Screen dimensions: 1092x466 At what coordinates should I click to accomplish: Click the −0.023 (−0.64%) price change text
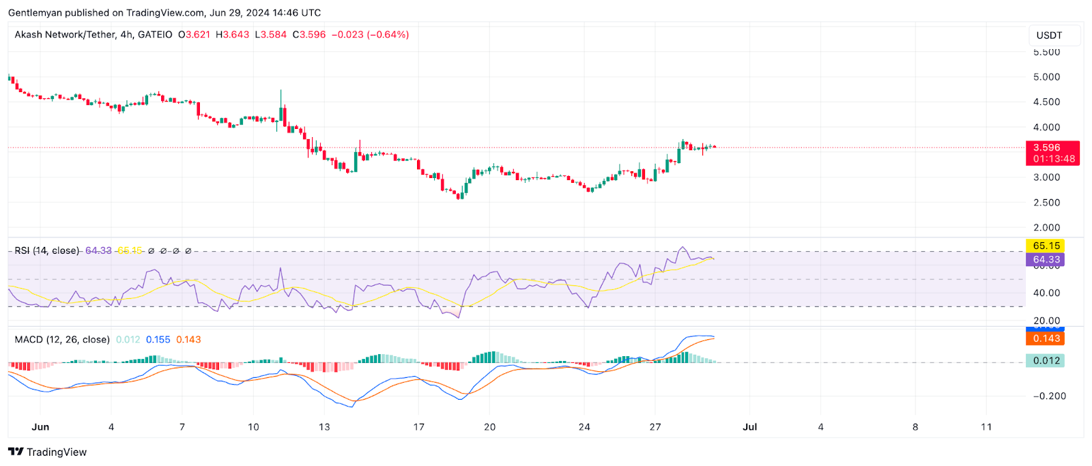tap(370, 34)
